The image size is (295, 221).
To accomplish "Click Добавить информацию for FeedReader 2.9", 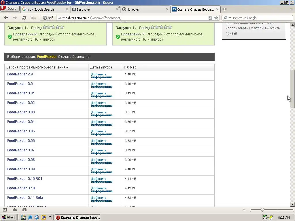I will [x=102, y=76].
